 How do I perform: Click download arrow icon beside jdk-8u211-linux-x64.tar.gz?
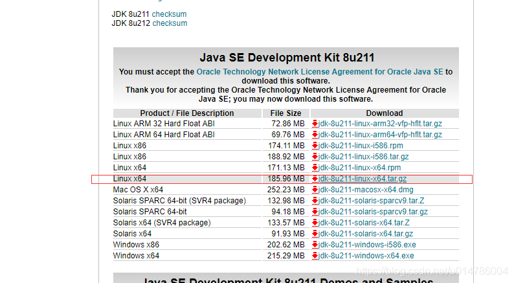(315, 179)
